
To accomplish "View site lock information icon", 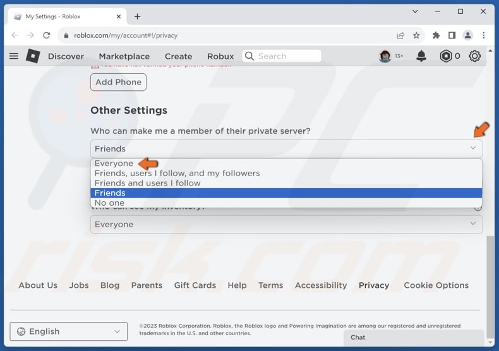I will click(x=66, y=35).
